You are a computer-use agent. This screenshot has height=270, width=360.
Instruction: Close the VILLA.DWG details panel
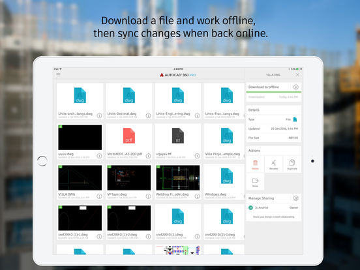click(x=297, y=75)
